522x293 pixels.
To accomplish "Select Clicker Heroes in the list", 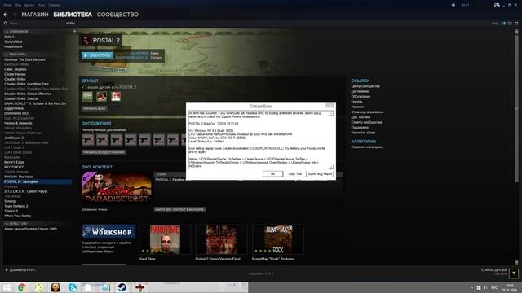I will coord(15,74).
